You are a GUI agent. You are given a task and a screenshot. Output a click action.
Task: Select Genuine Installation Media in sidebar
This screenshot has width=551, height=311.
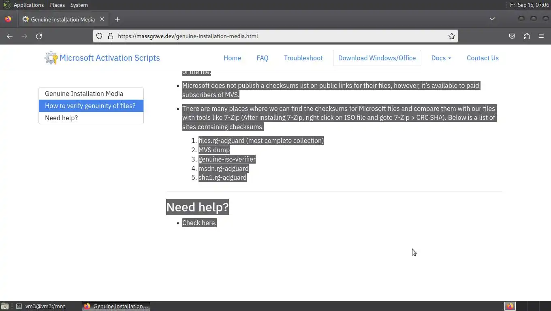coord(91,94)
